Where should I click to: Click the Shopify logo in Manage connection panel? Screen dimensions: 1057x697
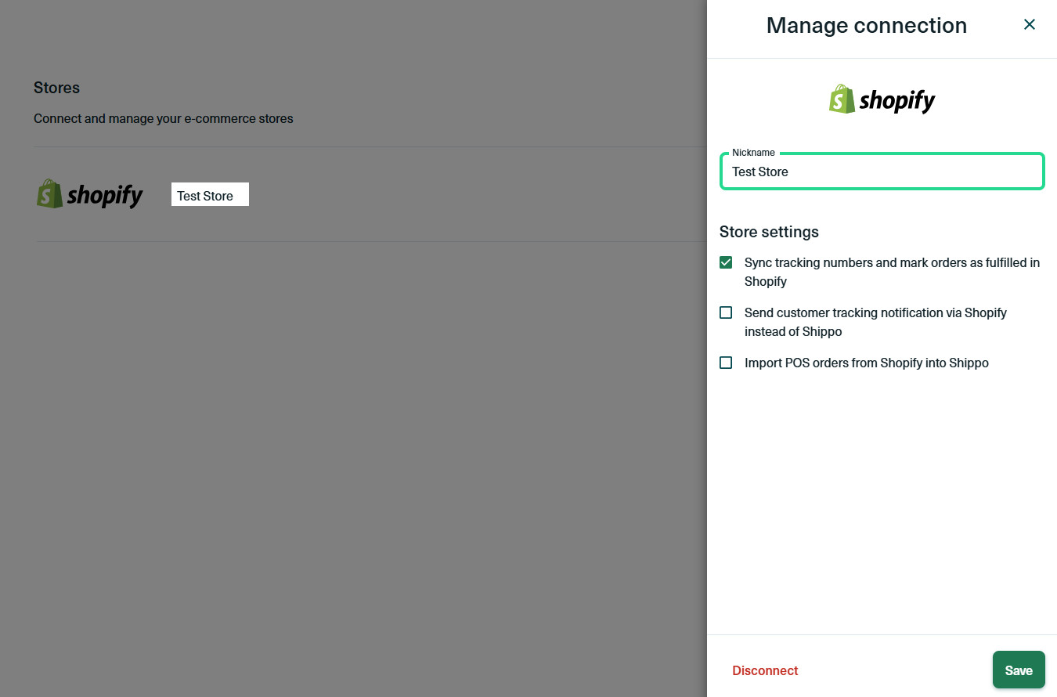click(882, 99)
